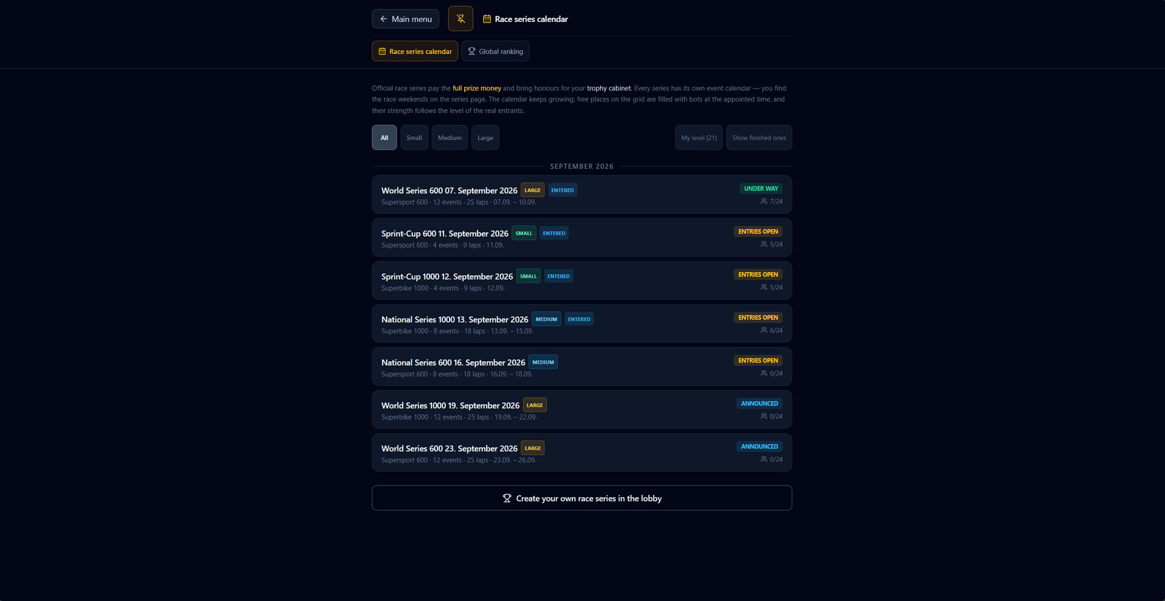Click the entrants icon for National Series 600 16. September
Viewport: 1165px width, 601px height.
tap(764, 373)
